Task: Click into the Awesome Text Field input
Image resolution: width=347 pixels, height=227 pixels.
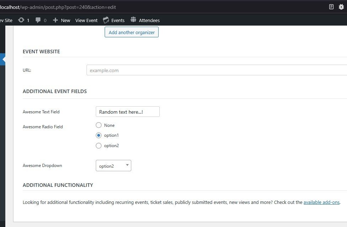Action: (127, 112)
